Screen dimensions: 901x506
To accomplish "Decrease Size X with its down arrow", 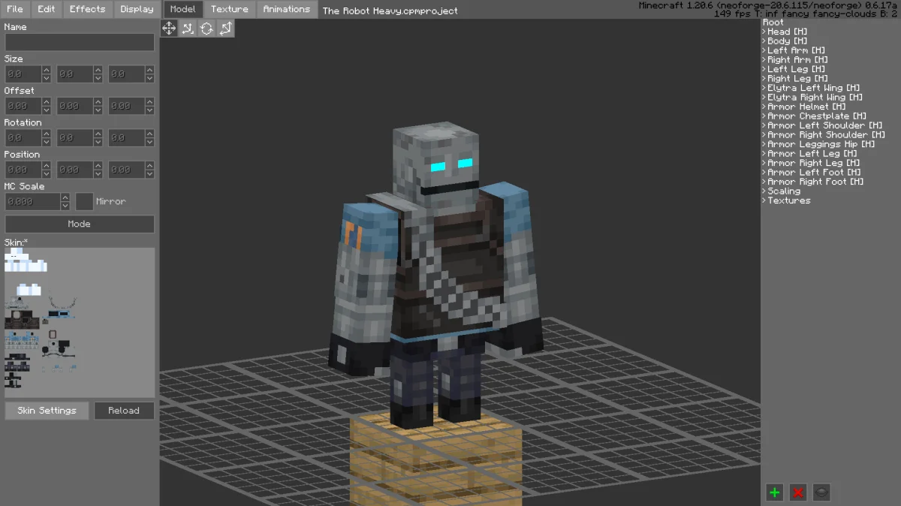I will [46, 78].
